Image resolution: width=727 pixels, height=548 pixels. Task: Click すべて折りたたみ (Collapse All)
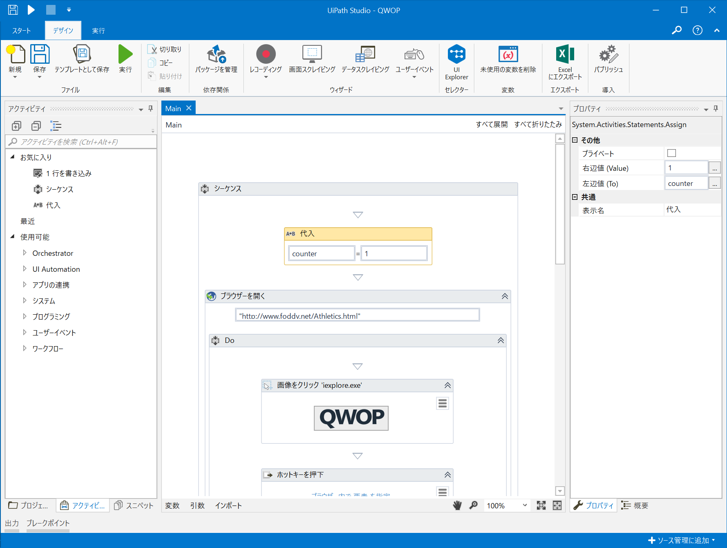click(538, 125)
